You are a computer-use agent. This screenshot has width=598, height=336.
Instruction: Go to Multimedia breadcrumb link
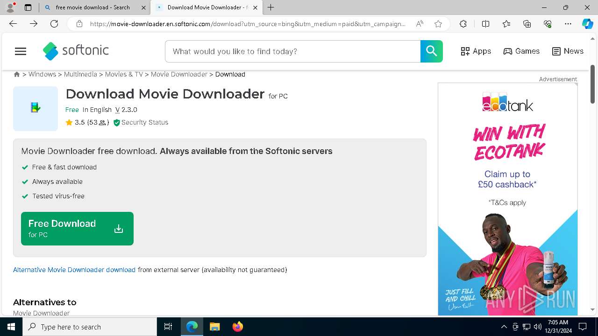[x=80, y=74]
